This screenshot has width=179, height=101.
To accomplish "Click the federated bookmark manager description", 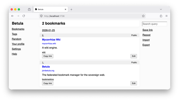I will 74,75.
